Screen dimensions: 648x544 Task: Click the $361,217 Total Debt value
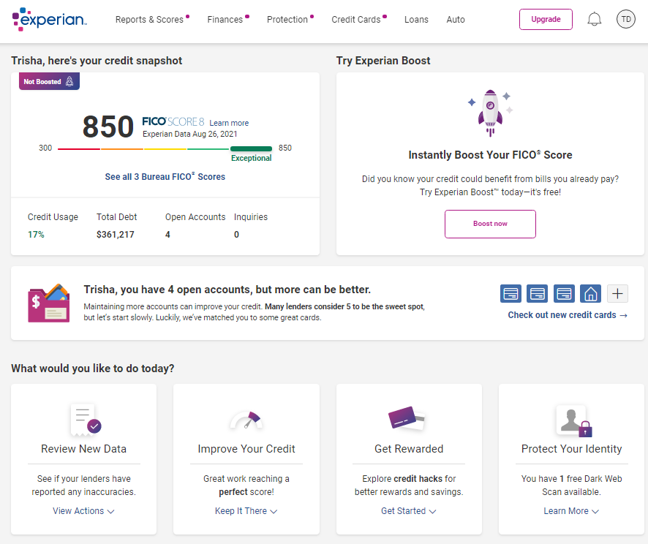pos(116,235)
